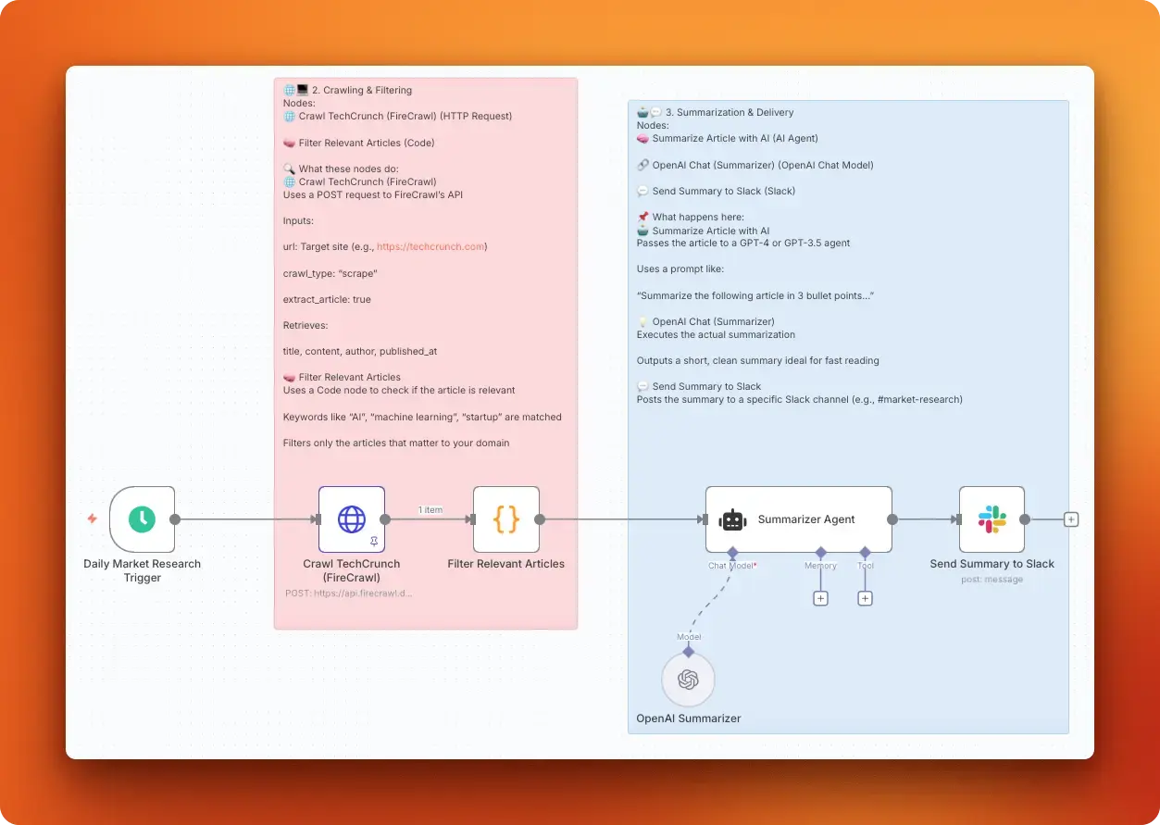Screen dimensions: 1160x825
Task: Select the OpenAI Summarizer model node
Action: pyautogui.click(x=688, y=679)
